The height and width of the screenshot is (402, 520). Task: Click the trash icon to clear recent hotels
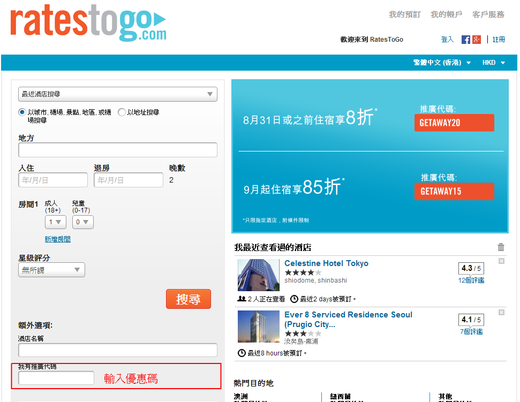[501, 247]
